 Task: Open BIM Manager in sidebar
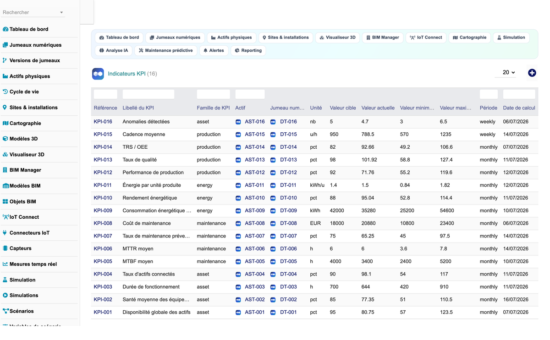22,170
